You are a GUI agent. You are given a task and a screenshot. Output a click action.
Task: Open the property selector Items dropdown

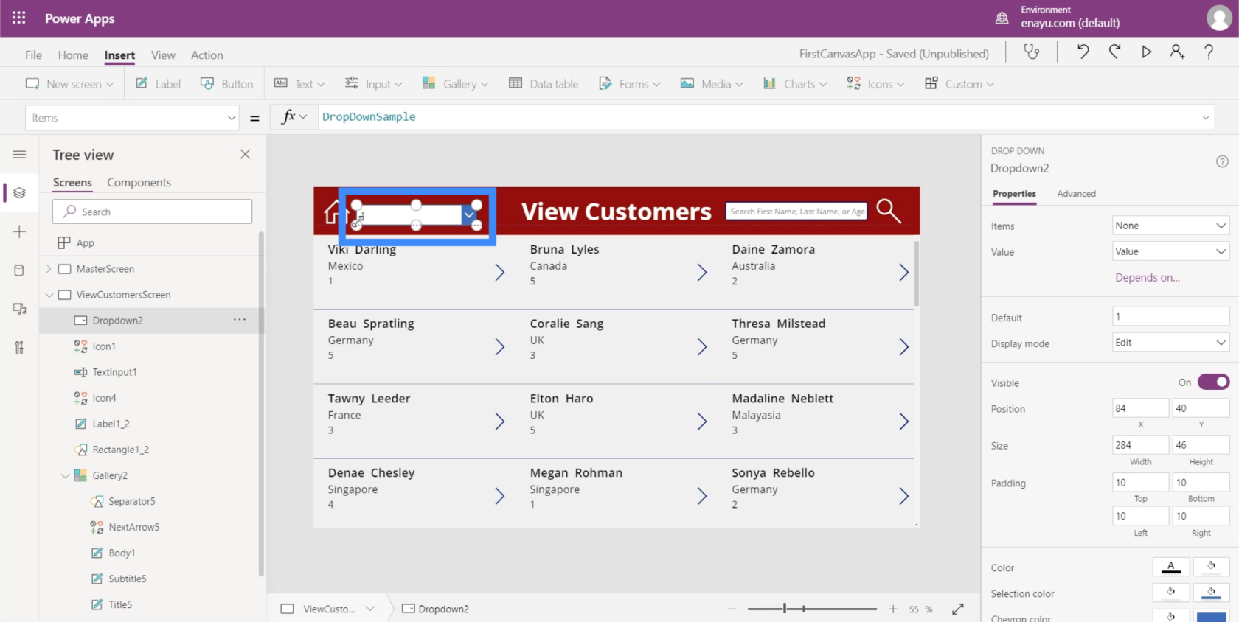(132, 118)
